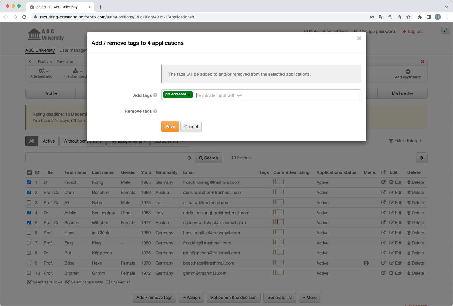Switch to ABC University menu
Viewport: 453px width, 306px height.
(40, 50)
